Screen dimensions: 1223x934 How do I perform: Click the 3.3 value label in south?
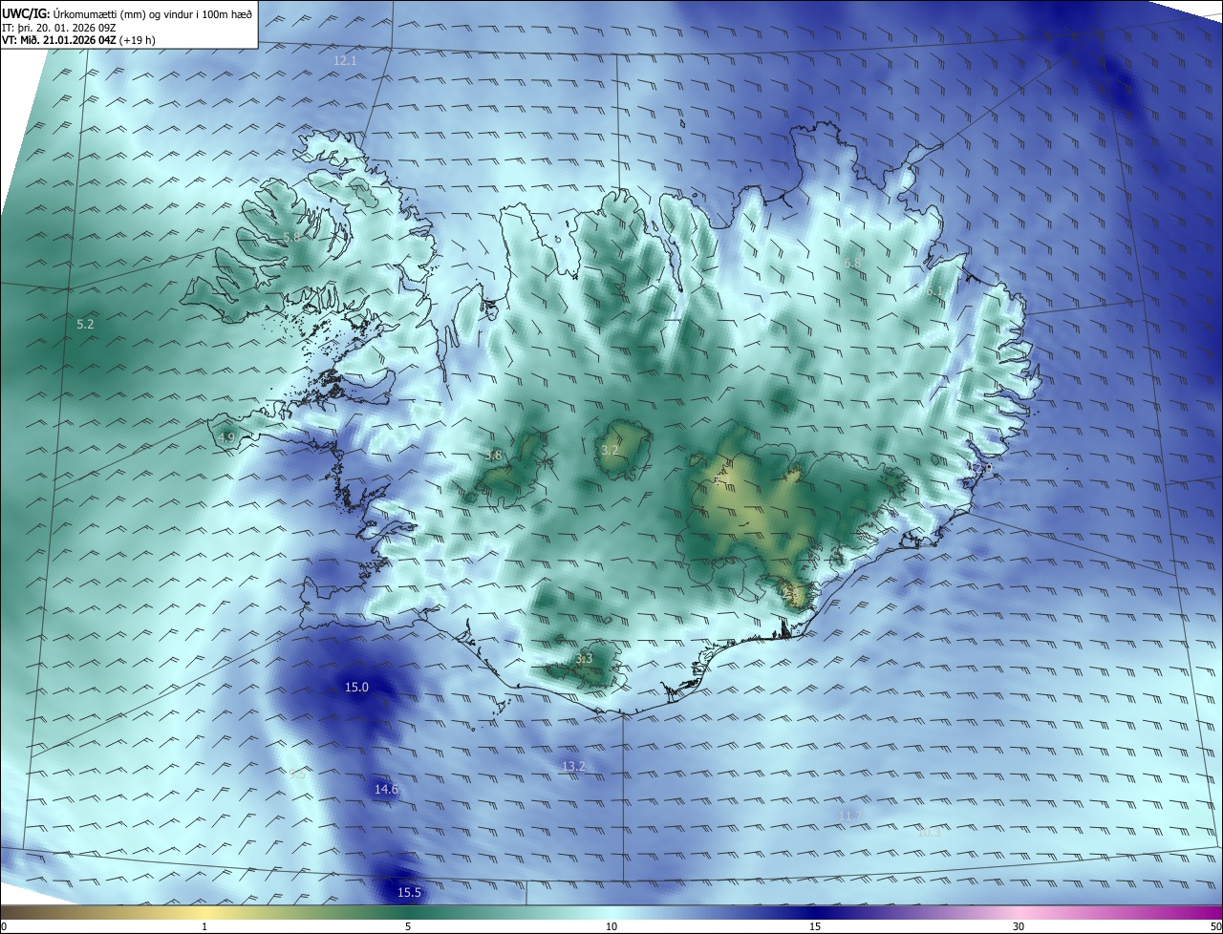click(x=584, y=658)
